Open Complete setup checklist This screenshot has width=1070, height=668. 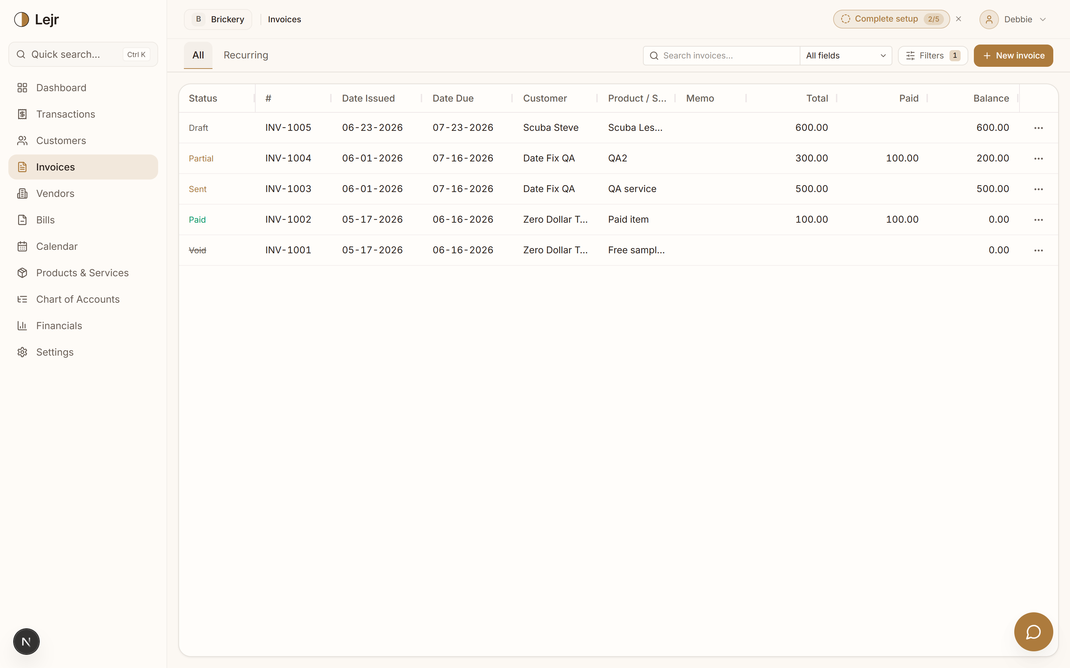[891, 19]
